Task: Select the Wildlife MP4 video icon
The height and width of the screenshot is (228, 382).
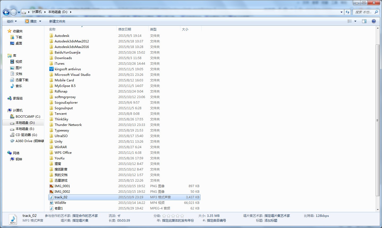Action: click(x=51, y=203)
